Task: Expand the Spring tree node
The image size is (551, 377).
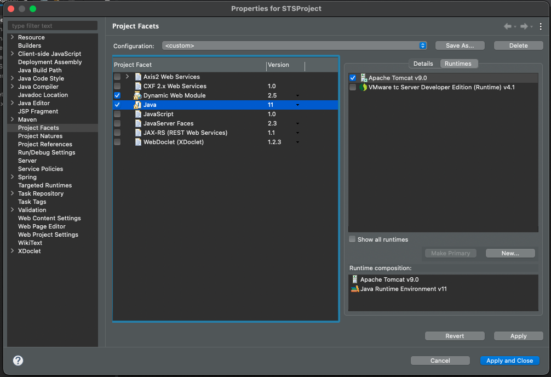Action: tap(12, 177)
